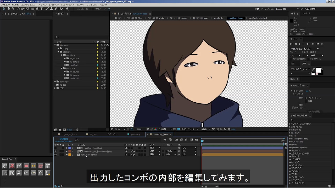The image size is (335, 188).
Task: Take snapshot with viewer camera icon
Action: click(x=148, y=129)
